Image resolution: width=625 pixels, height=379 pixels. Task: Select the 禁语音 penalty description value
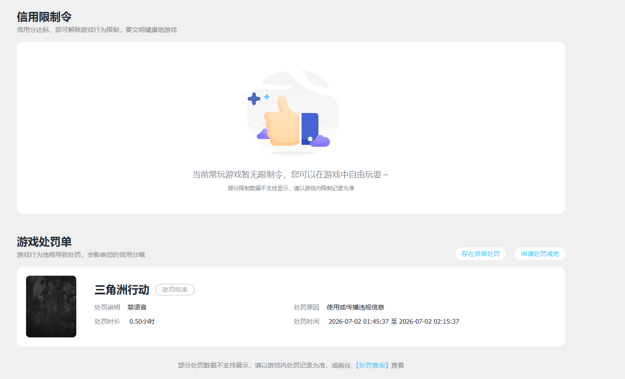[x=137, y=307]
